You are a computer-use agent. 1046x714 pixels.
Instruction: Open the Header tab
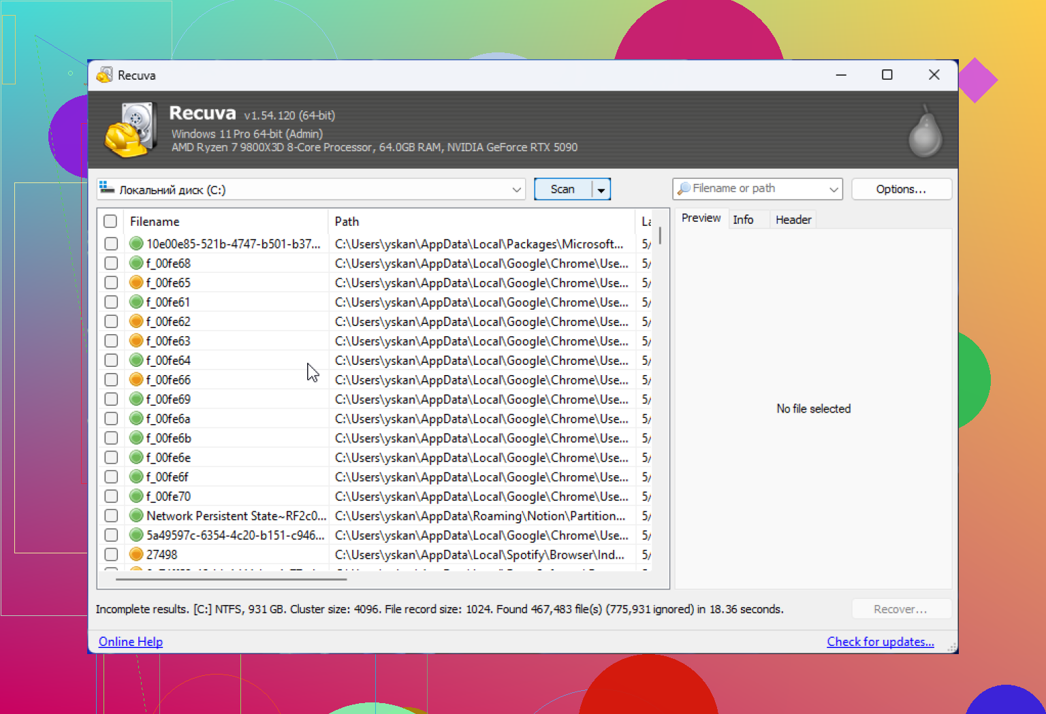point(793,219)
